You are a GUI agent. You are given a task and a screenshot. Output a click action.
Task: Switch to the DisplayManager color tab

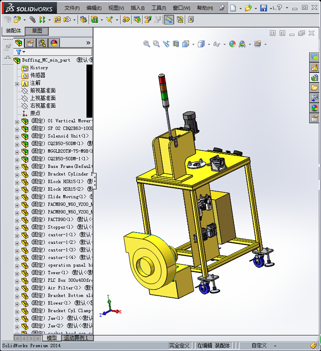click(54, 43)
